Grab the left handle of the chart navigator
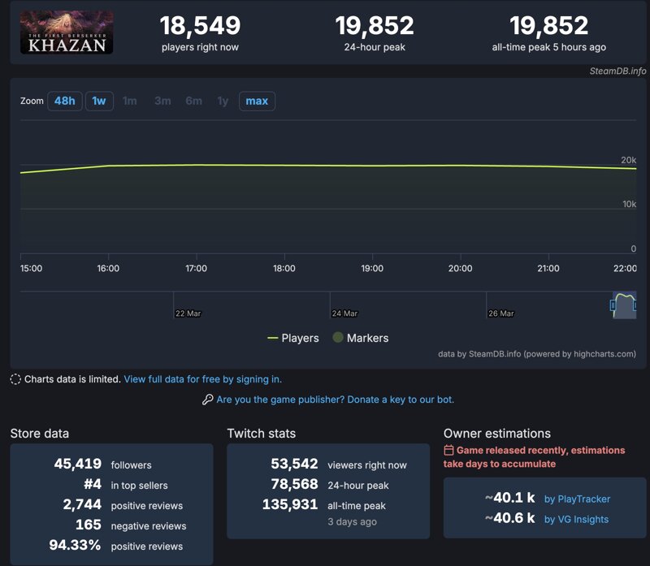650x566 pixels. 613,306
